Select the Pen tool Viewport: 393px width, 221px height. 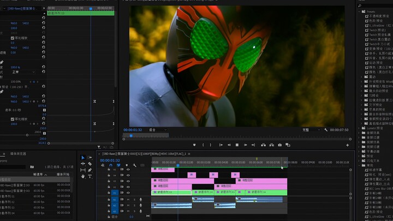coord(90,170)
